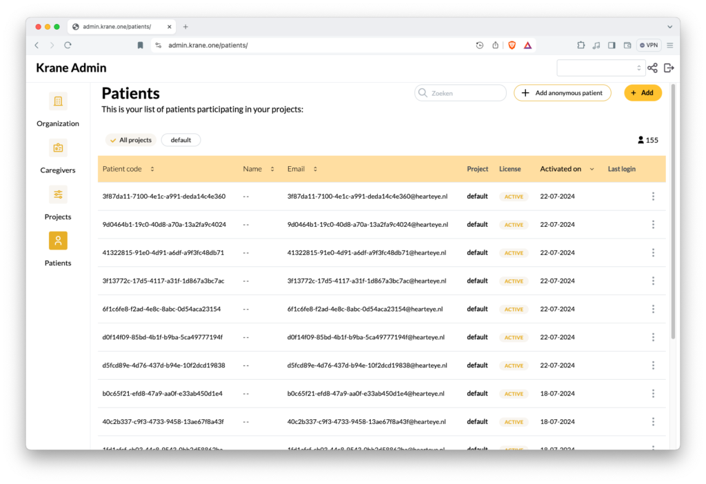The height and width of the screenshot is (484, 706).
Task: Click email 40c2b337-c9f3-4733-9458-13ae67f8a43f@hearteye.nl
Action: (x=367, y=422)
